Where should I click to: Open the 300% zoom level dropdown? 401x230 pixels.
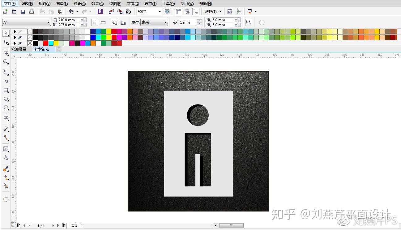click(x=160, y=11)
